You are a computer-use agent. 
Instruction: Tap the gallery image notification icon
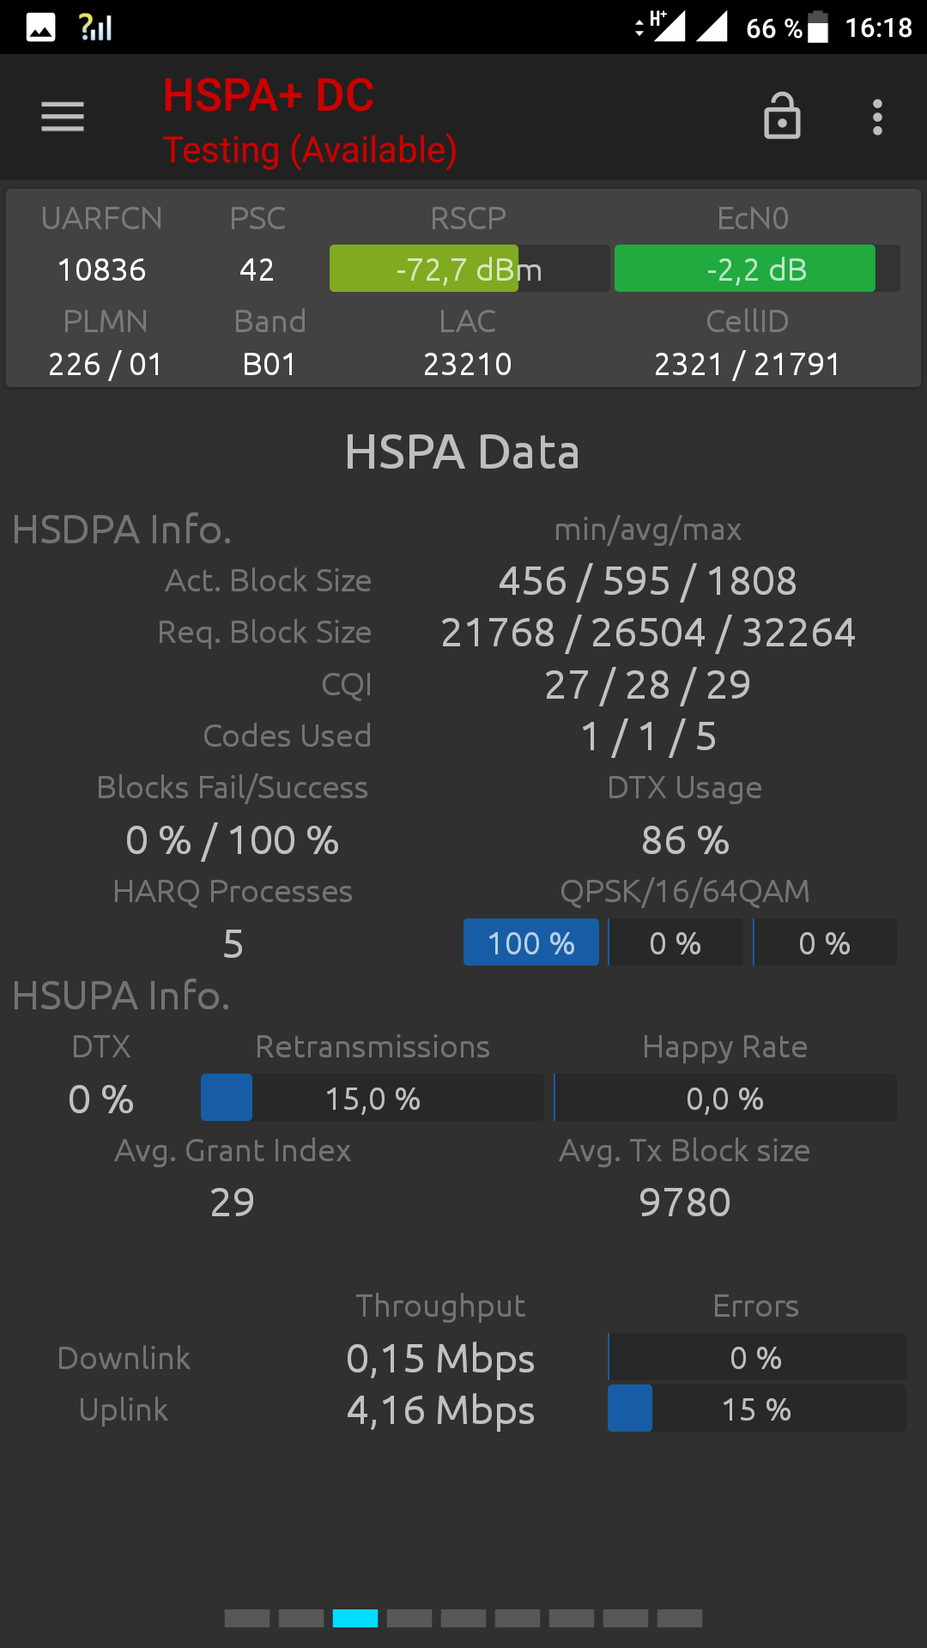point(40,27)
